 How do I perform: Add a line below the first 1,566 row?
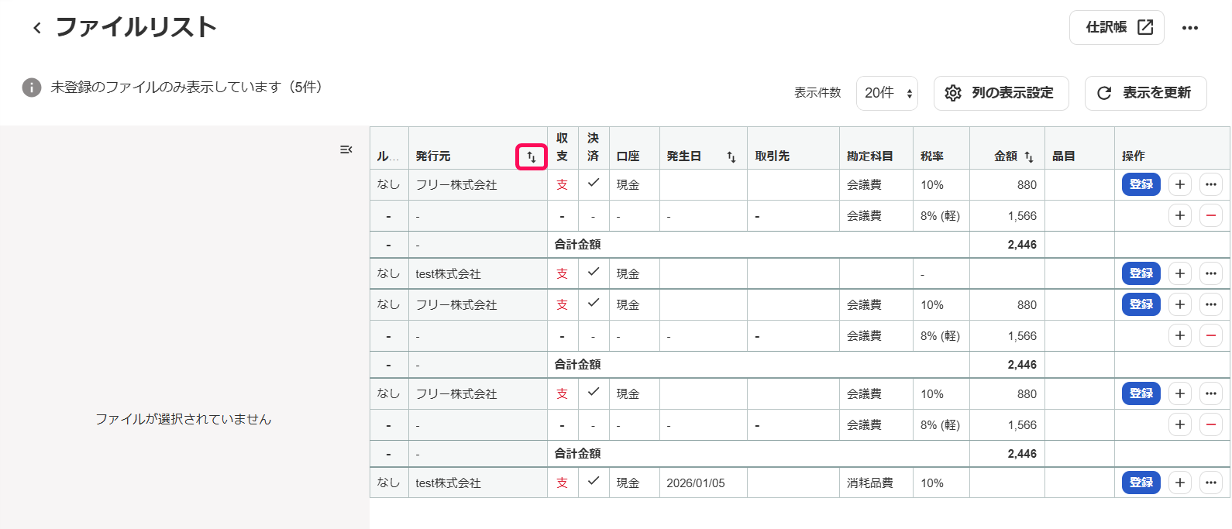1180,215
